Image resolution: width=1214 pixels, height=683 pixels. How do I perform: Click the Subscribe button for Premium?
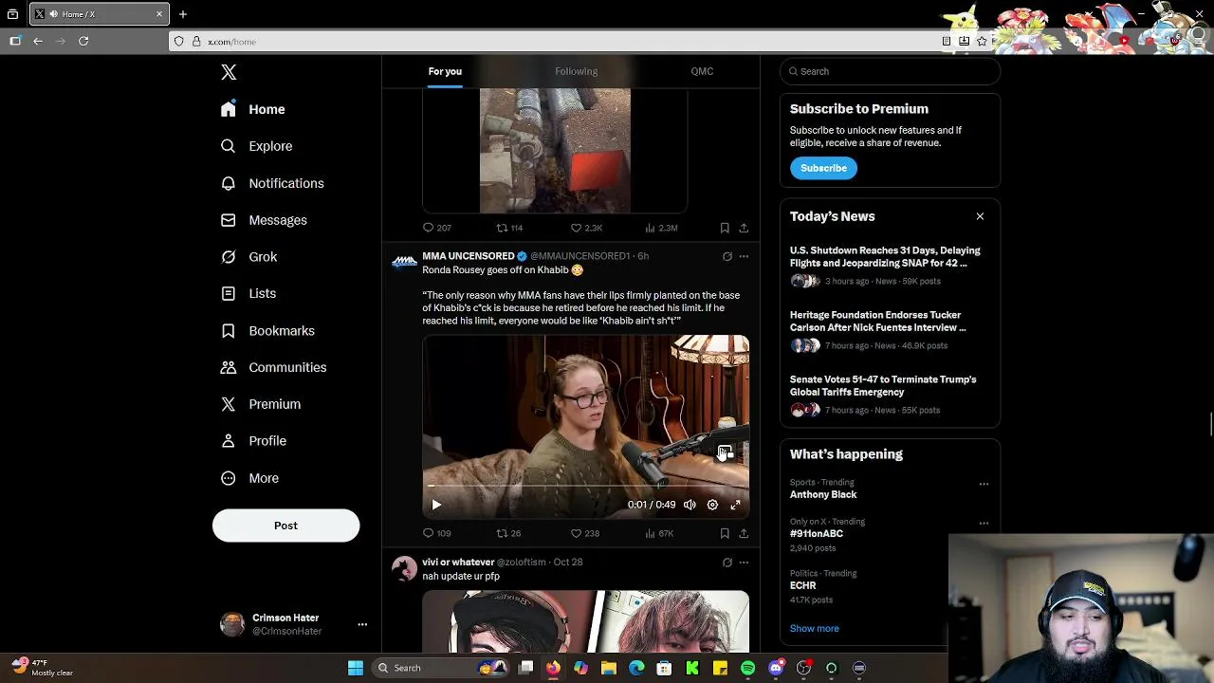click(823, 168)
